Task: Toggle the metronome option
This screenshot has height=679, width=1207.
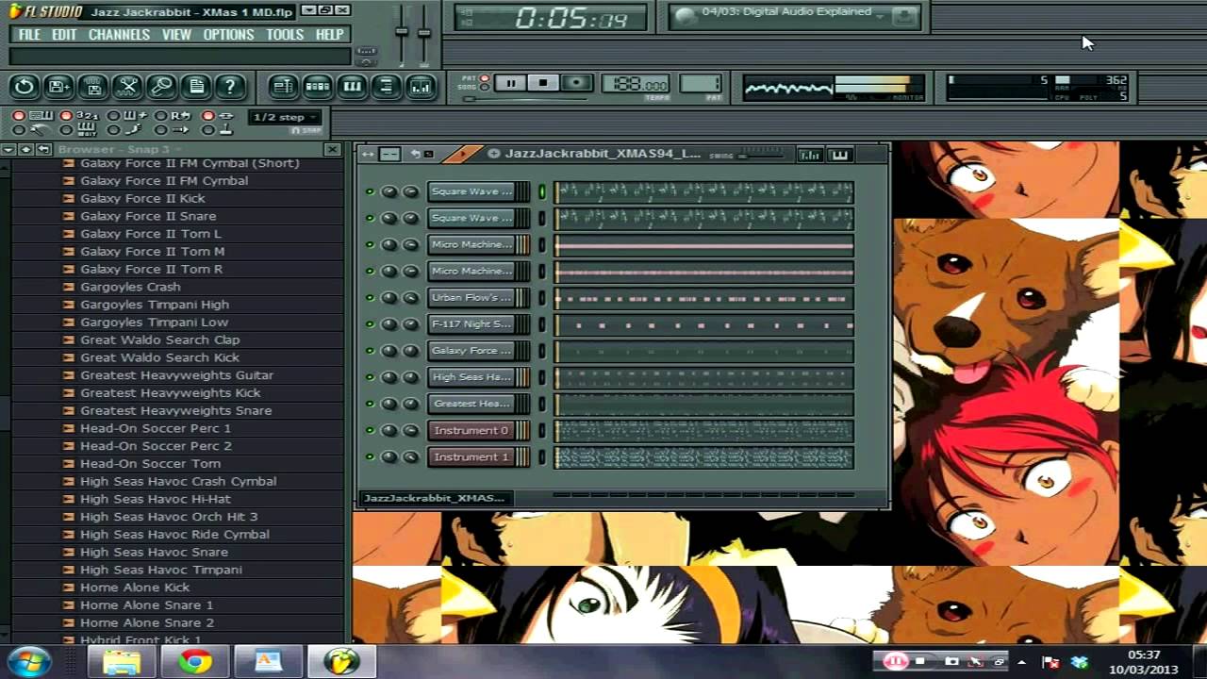Action: pyautogui.click(x=32, y=129)
